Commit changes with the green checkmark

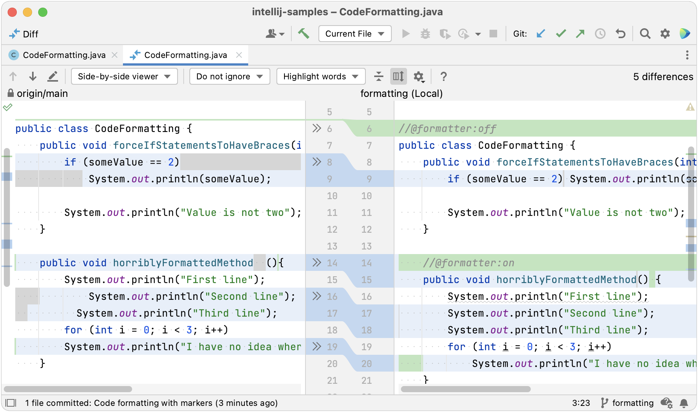(561, 34)
